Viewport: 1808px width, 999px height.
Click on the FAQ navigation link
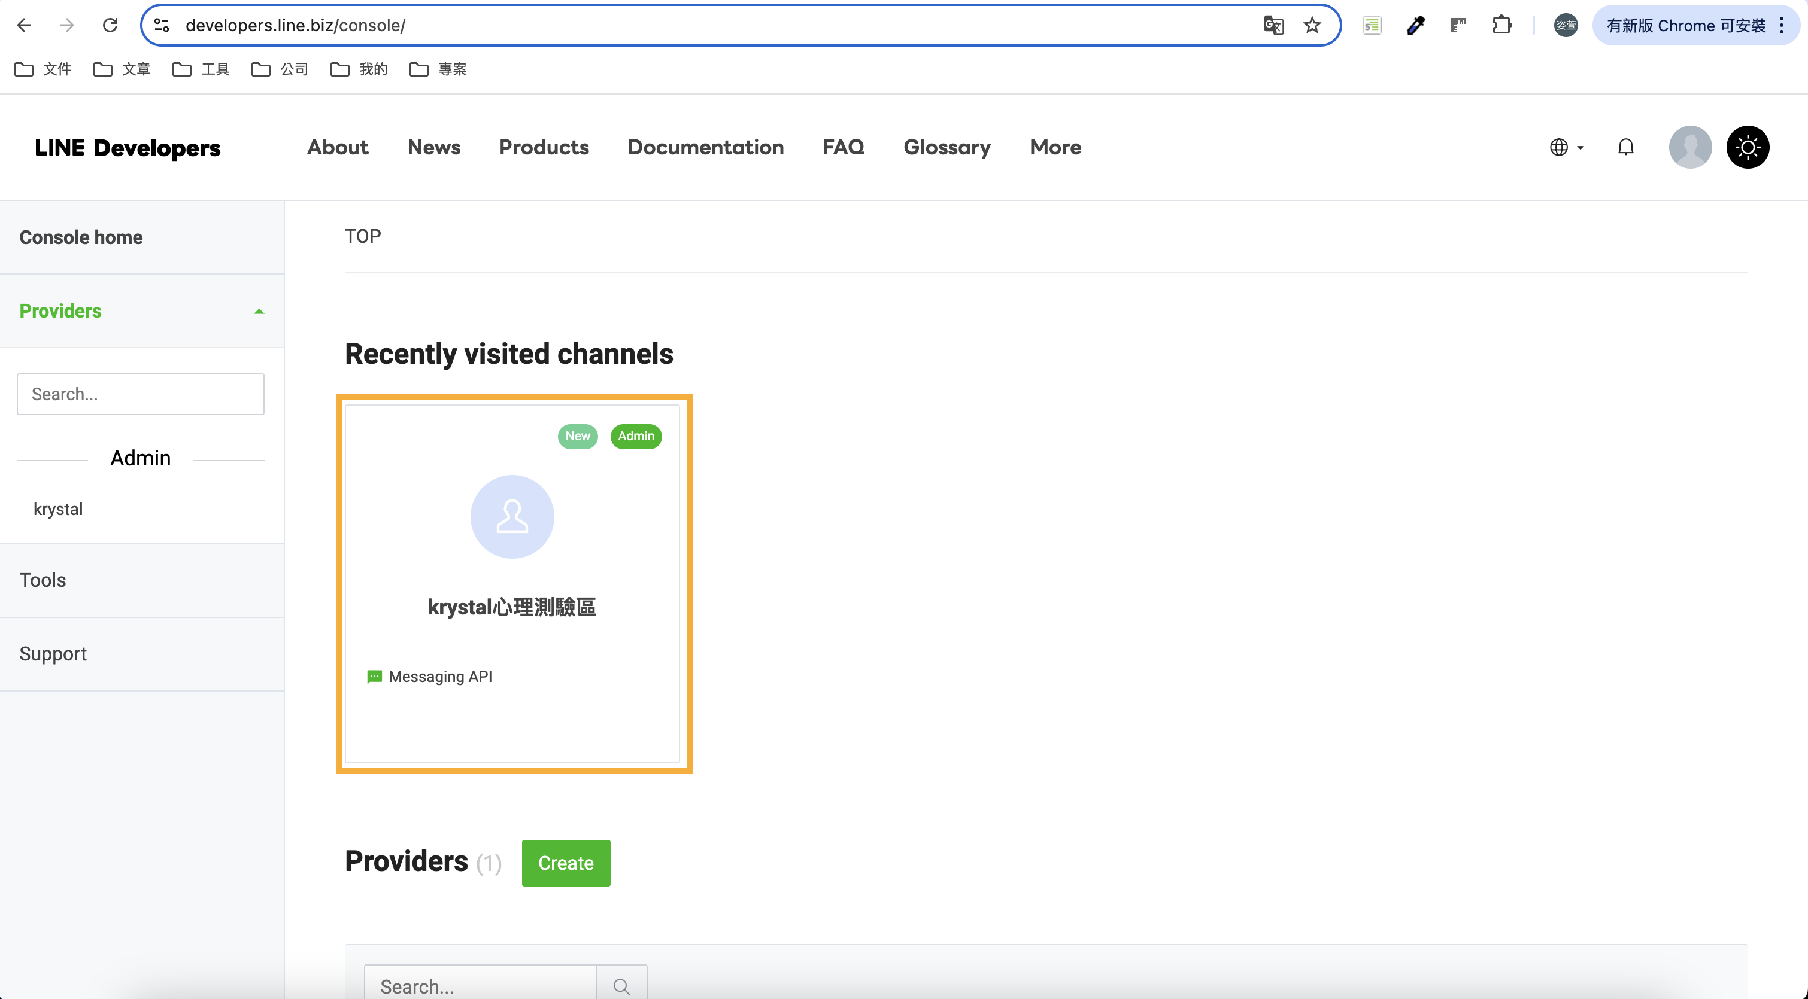point(843,145)
